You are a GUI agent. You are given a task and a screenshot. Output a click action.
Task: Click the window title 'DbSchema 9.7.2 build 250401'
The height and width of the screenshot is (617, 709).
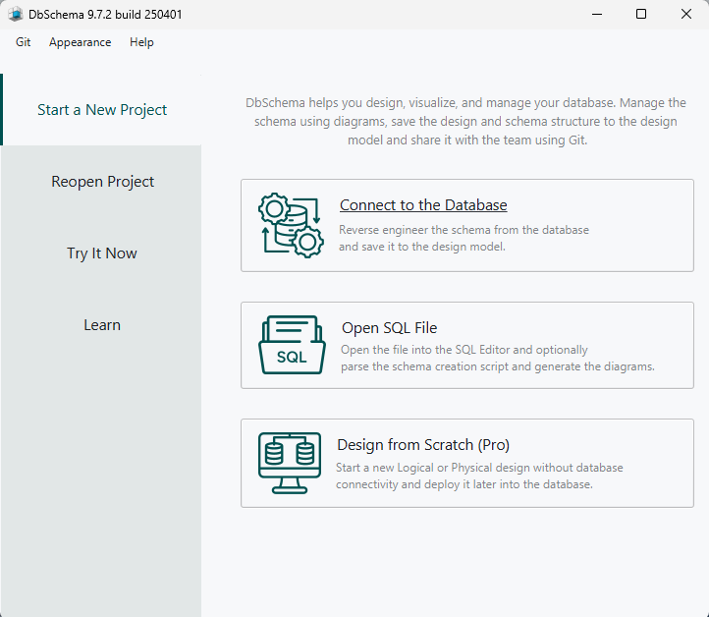pos(105,15)
